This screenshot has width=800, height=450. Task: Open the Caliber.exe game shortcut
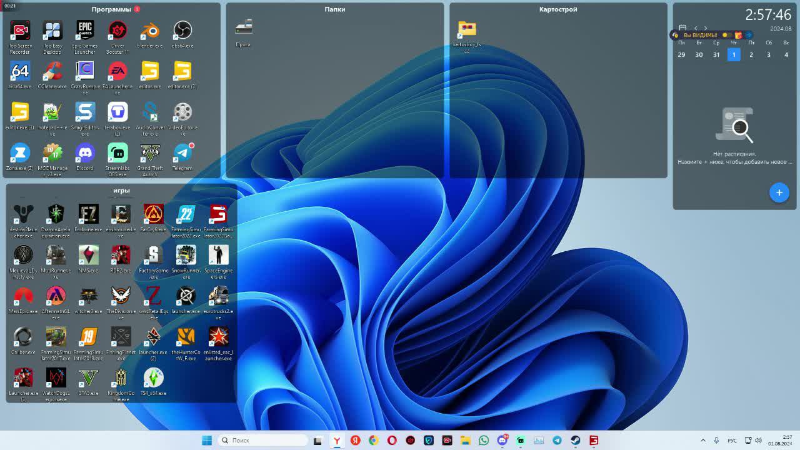pos(23,341)
